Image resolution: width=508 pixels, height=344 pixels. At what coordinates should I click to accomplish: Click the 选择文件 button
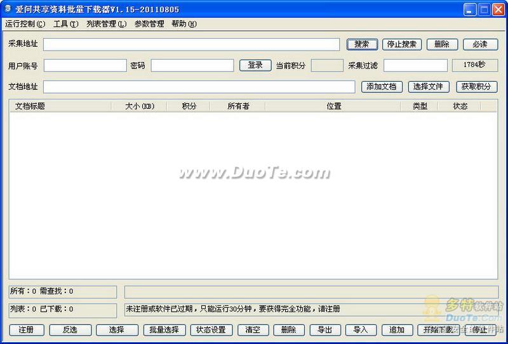point(429,87)
